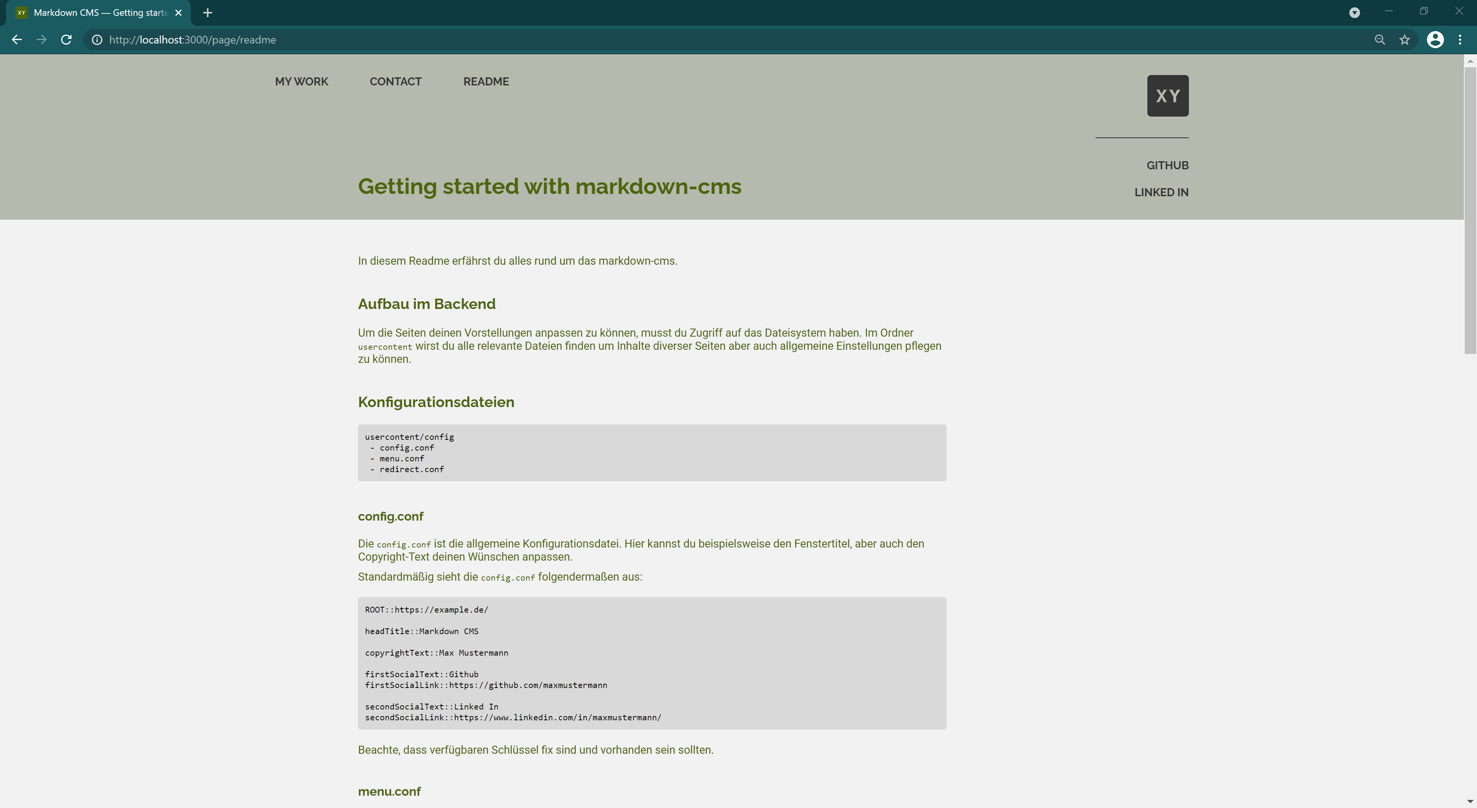
Task: Click the tab search dropdown arrow icon
Action: (1354, 13)
